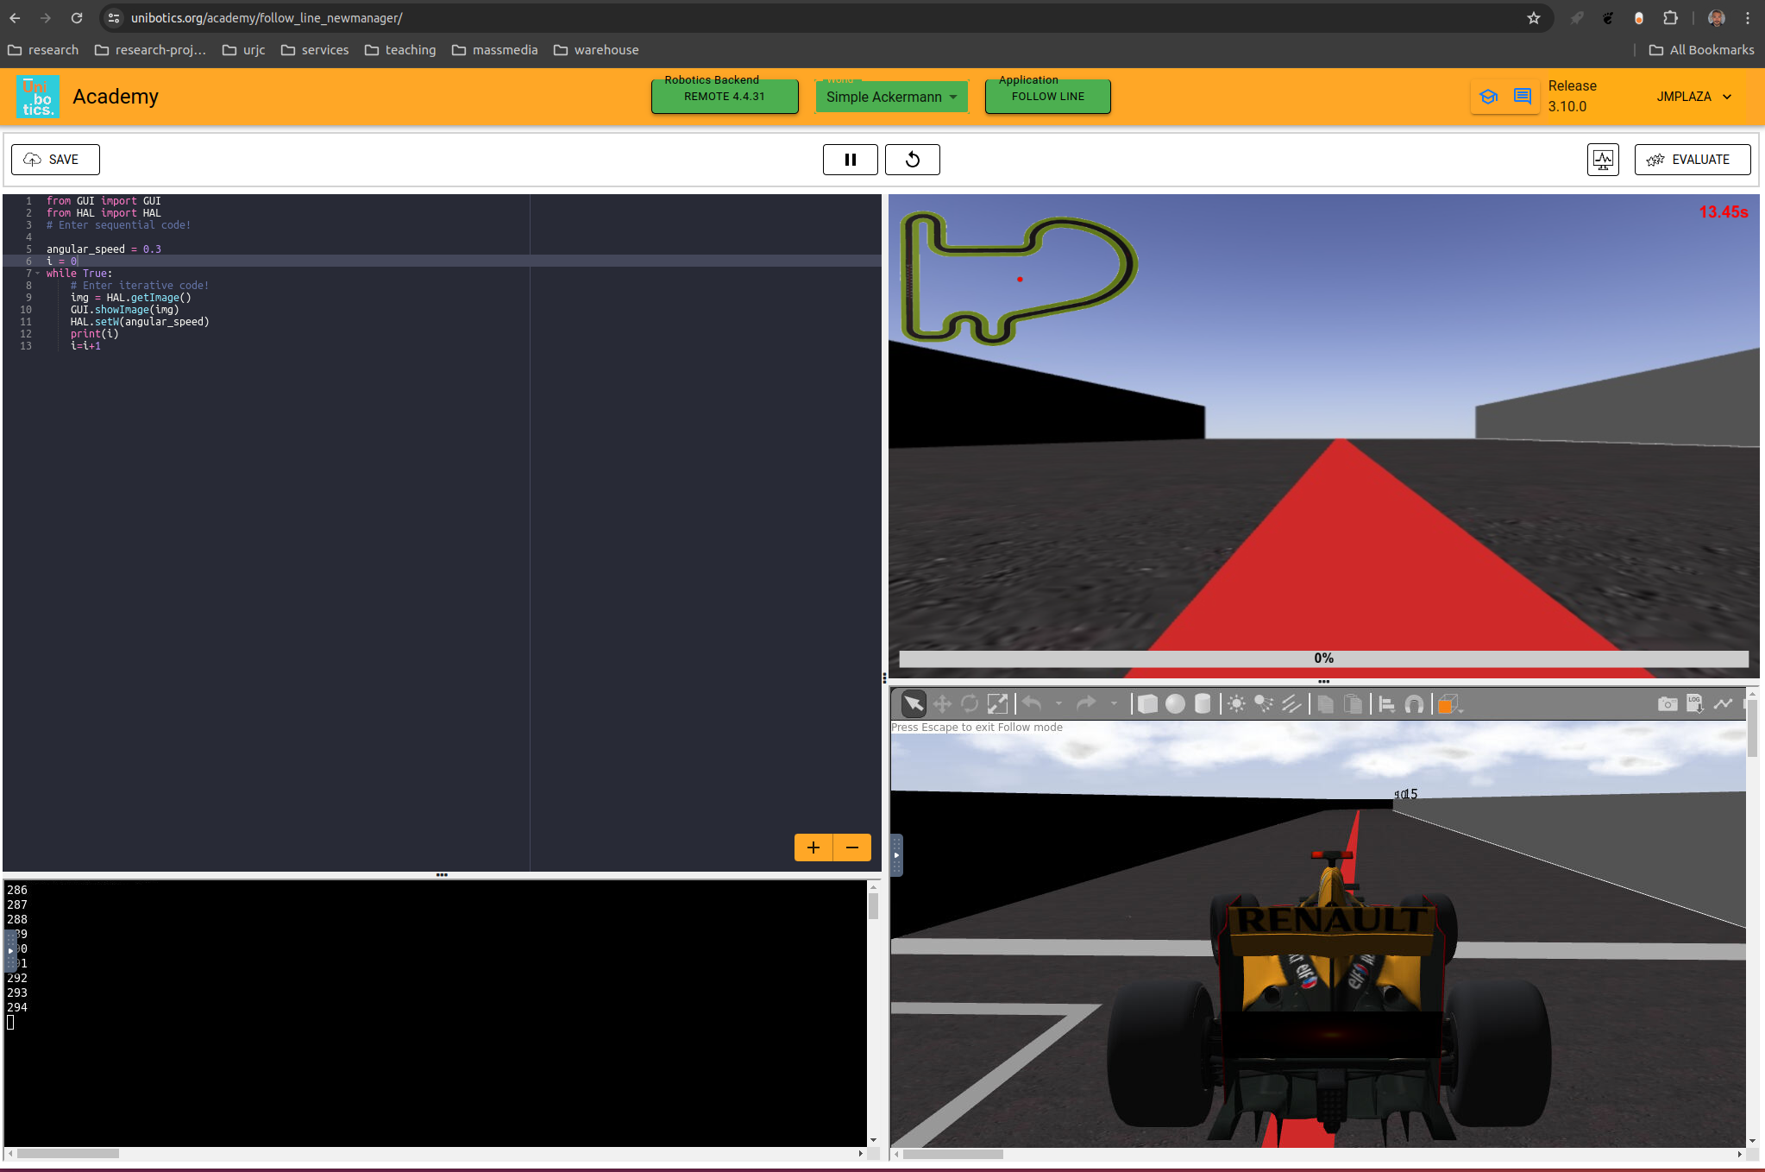This screenshot has height=1172, width=1765.
Task: Click Robotics Backend REMOTE 4.4.31 button
Action: click(725, 97)
